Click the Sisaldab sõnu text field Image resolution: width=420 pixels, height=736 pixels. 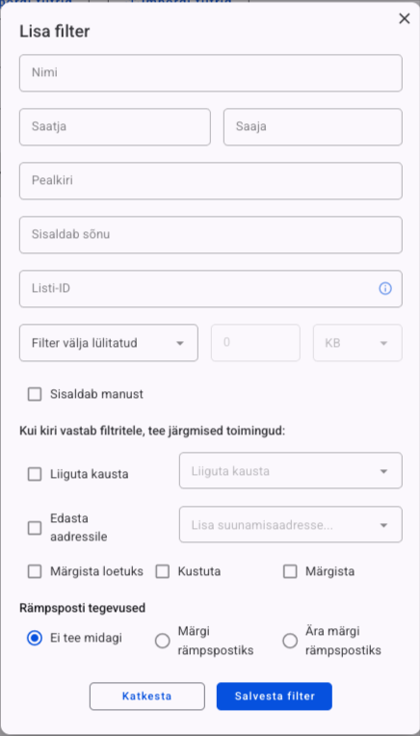pyautogui.click(x=211, y=235)
